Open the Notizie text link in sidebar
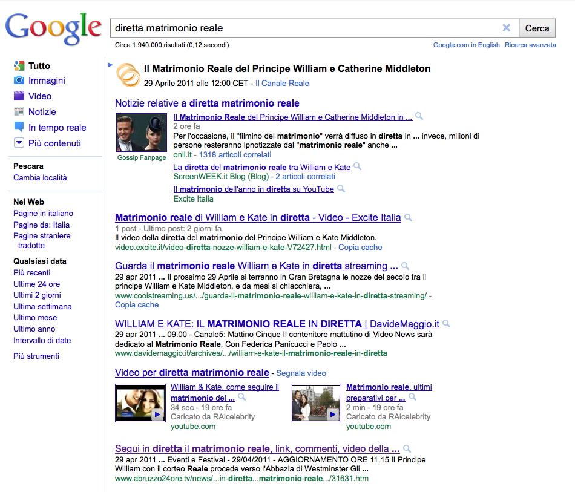This screenshot has height=492, width=575. [x=42, y=112]
